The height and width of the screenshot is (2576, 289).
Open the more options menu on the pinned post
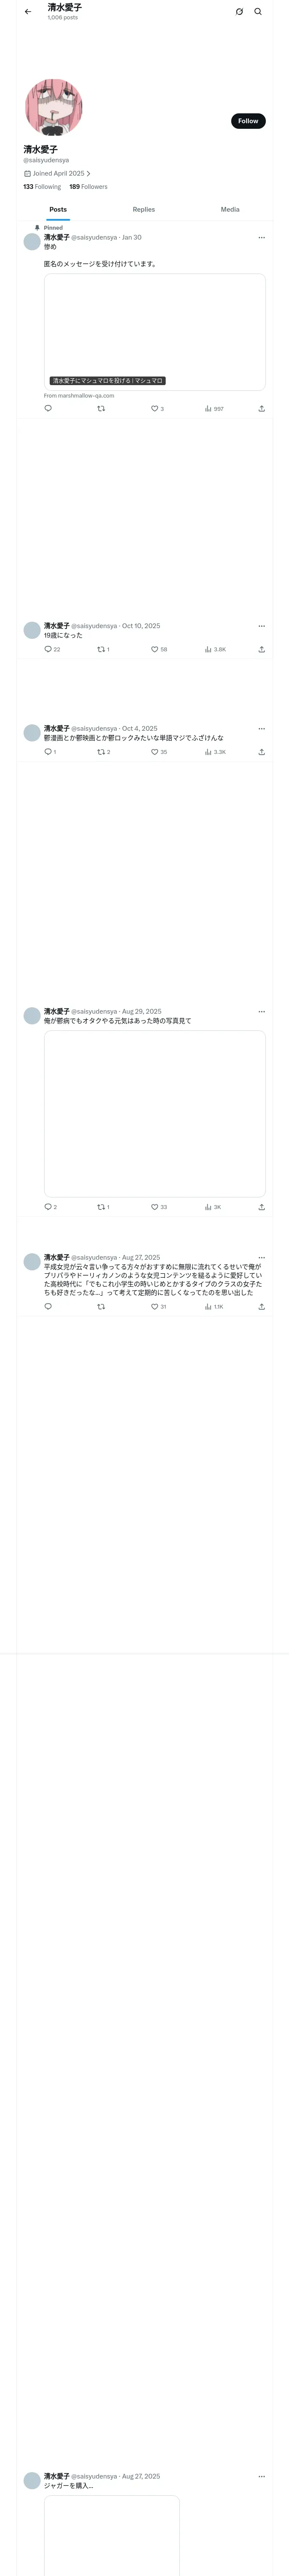point(262,238)
